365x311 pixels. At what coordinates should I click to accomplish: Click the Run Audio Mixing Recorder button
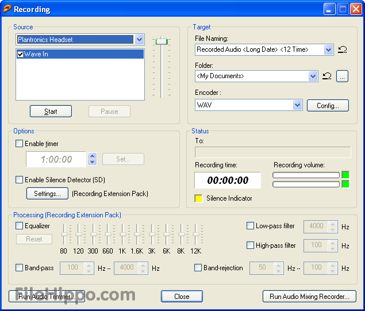(309, 297)
